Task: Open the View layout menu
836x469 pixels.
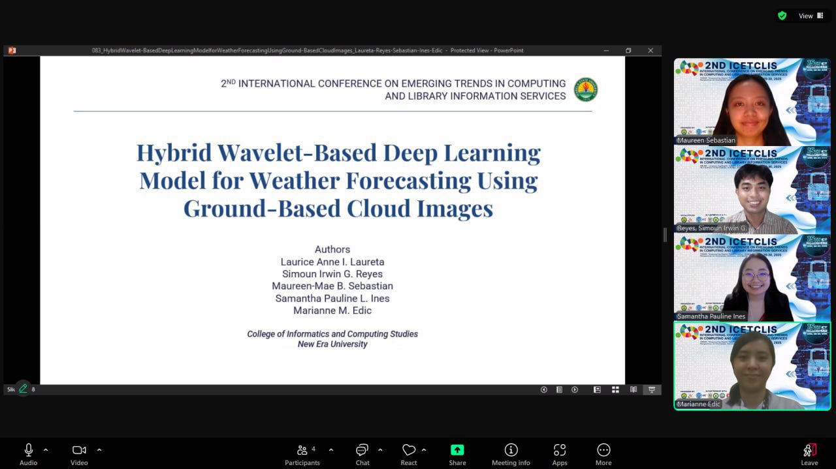Action: point(811,16)
